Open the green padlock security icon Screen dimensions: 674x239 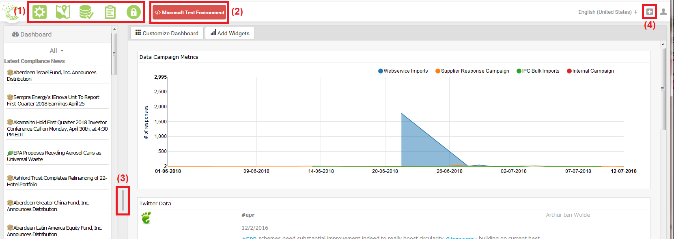(x=134, y=12)
